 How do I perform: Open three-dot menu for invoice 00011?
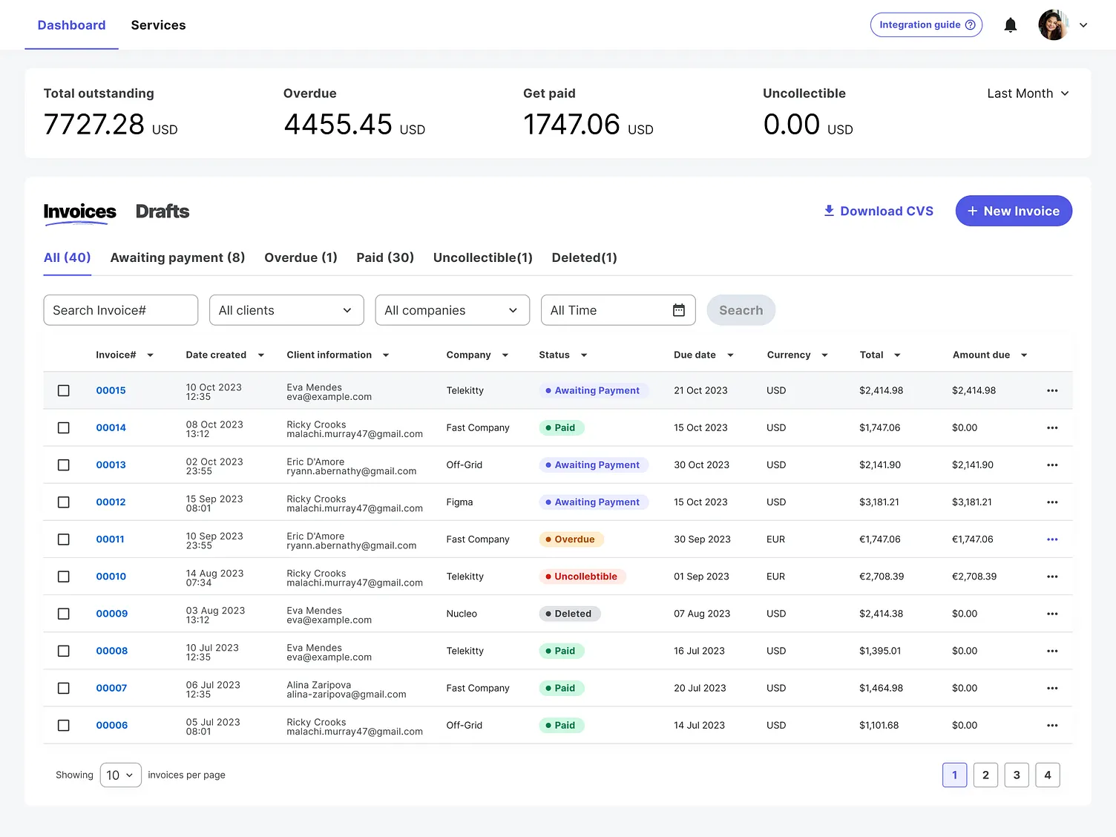(x=1051, y=539)
